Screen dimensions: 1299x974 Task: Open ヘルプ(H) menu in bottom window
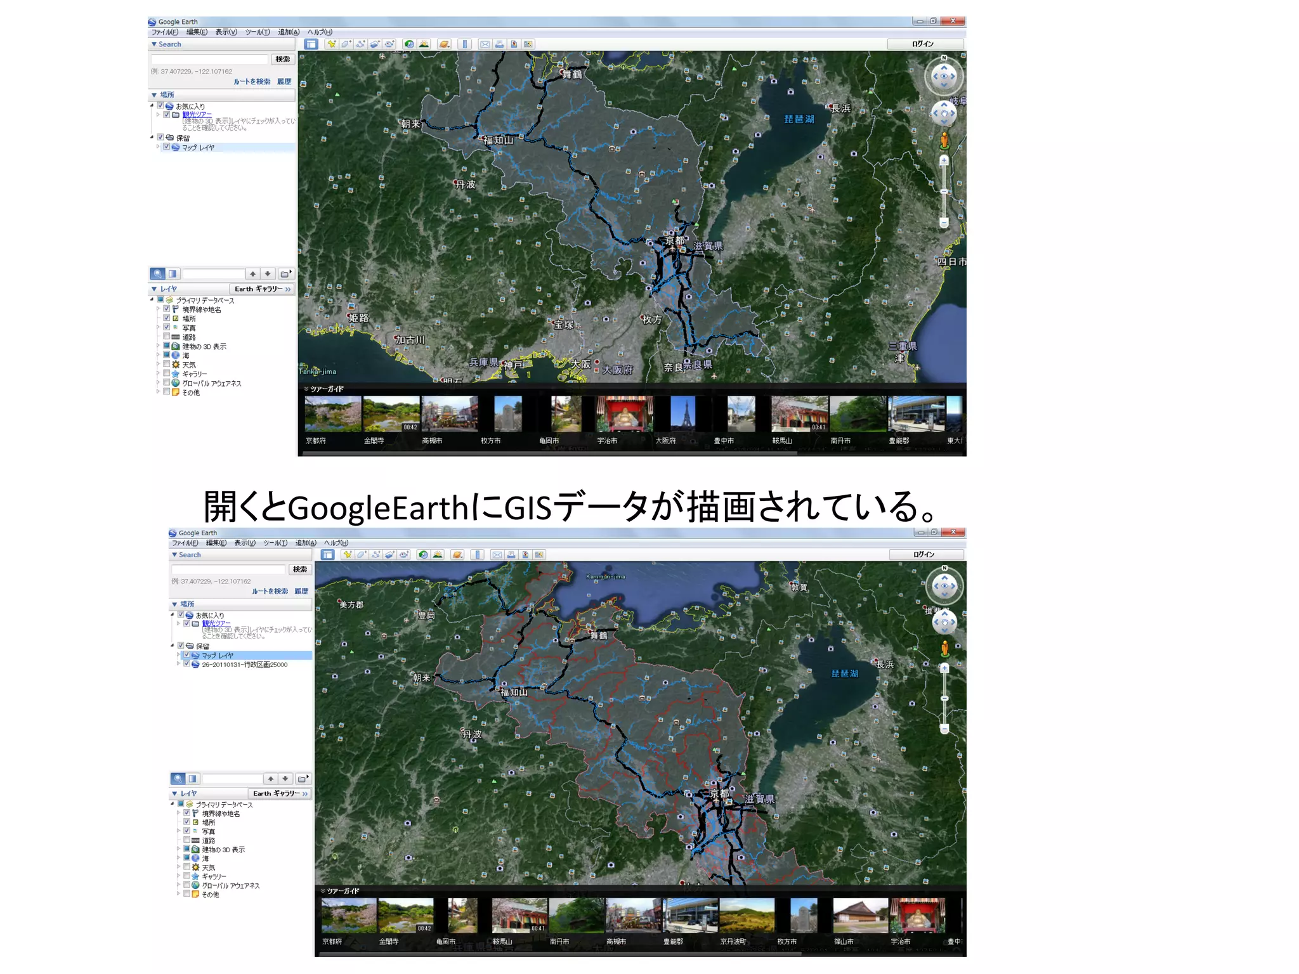point(336,543)
